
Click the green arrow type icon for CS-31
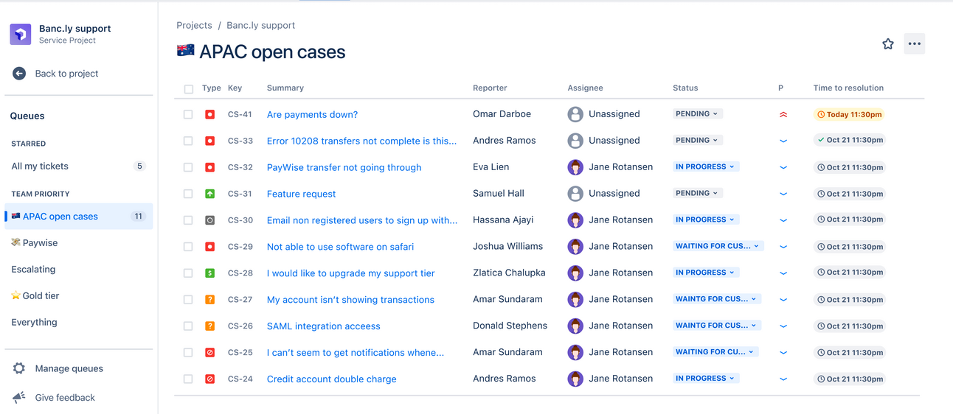pos(209,194)
